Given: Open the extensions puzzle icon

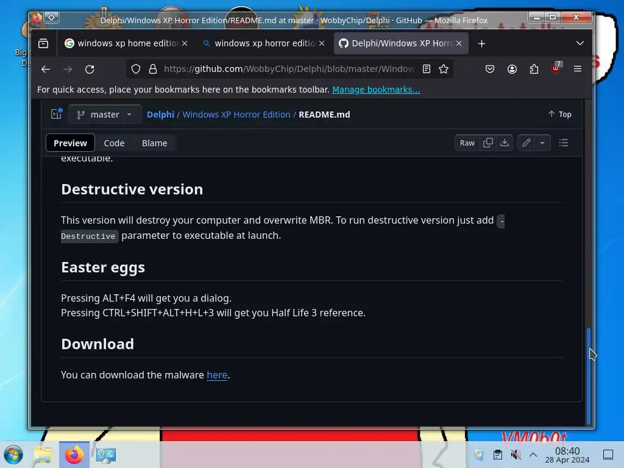Looking at the screenshot, I should [x=534, y=69].
